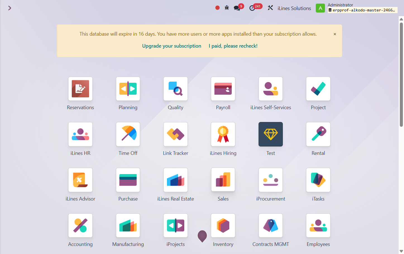The height and width of the screenshot is (254, 404).
Task: Launch the Project app
Action: click(318, 89)
